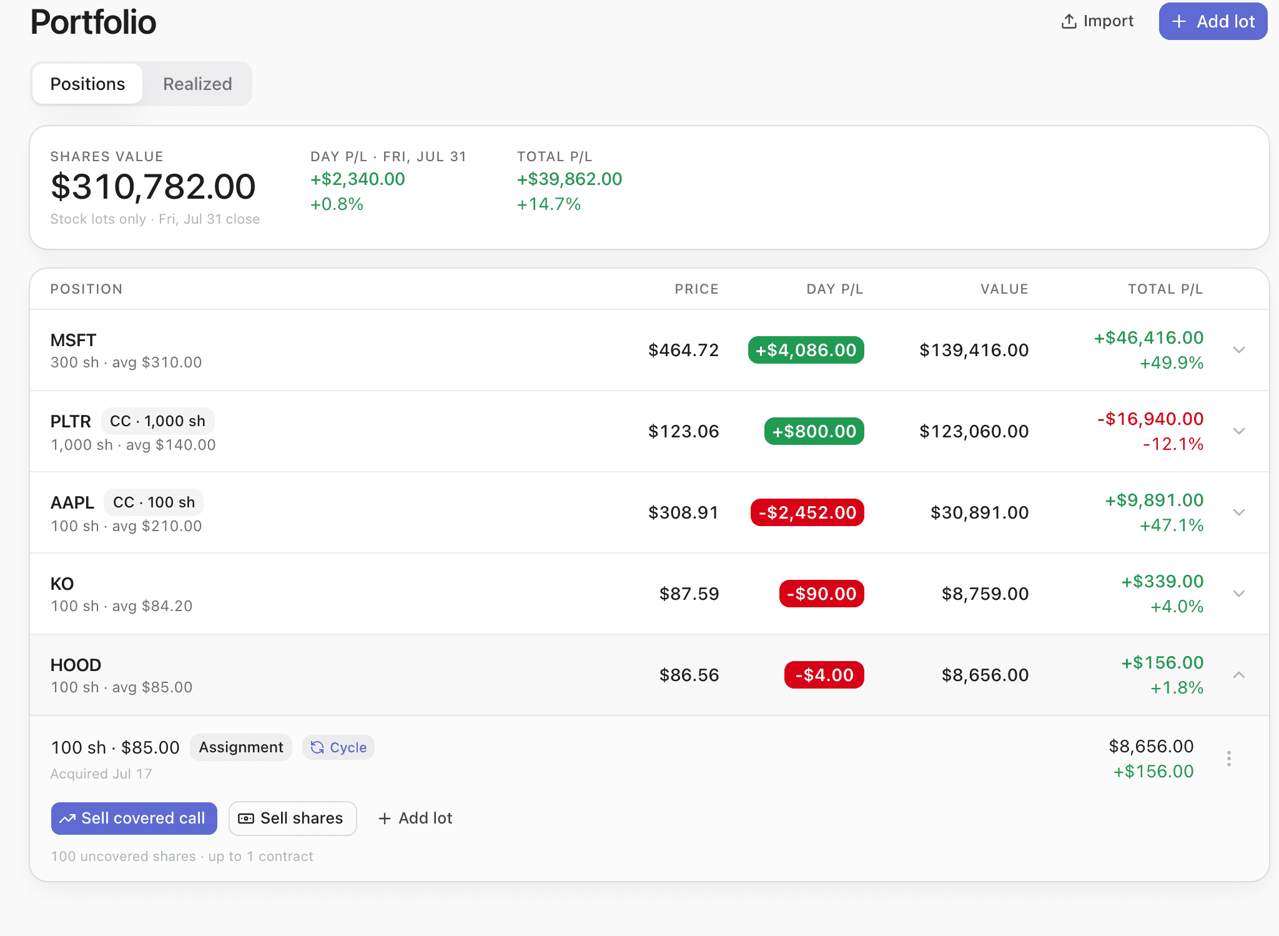Click the TOTAL P/L column header
This screenshot has height=936, width=1279.
point(1165,289)
